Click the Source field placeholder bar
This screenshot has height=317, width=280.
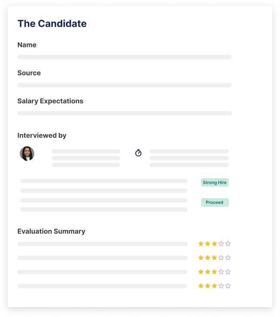125,85
